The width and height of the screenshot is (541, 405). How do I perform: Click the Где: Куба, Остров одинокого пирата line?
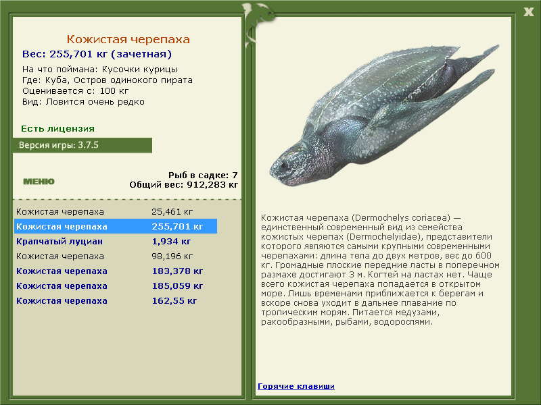pyautogui.click(x=108, y=80)
